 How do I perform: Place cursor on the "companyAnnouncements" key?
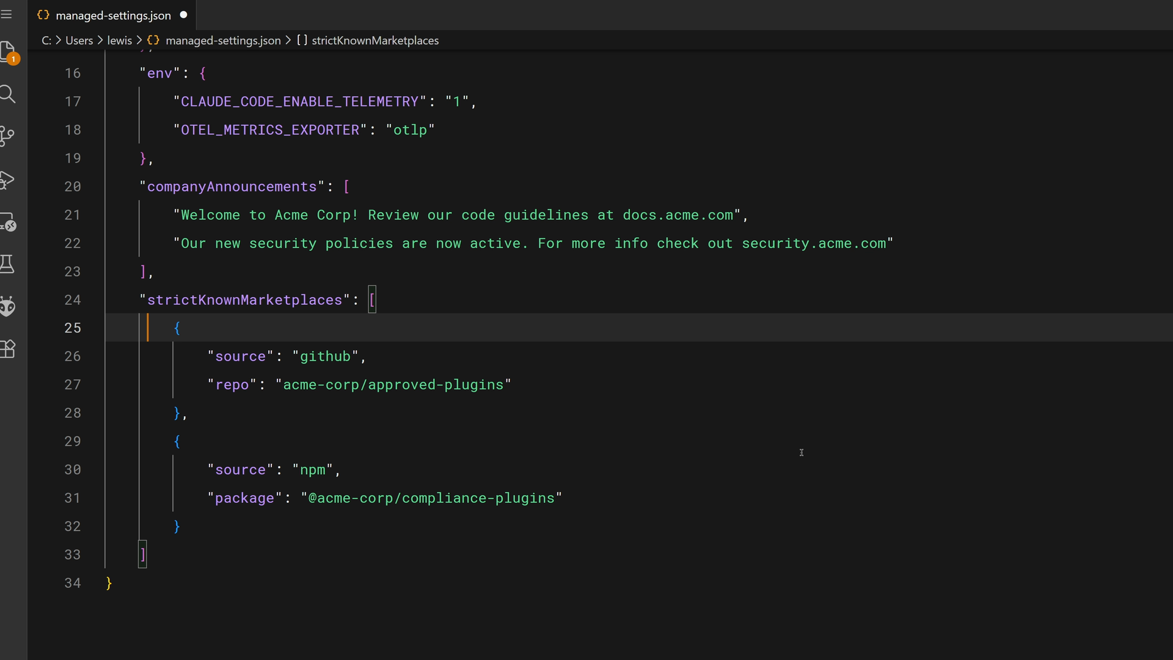tap(232, 187)
